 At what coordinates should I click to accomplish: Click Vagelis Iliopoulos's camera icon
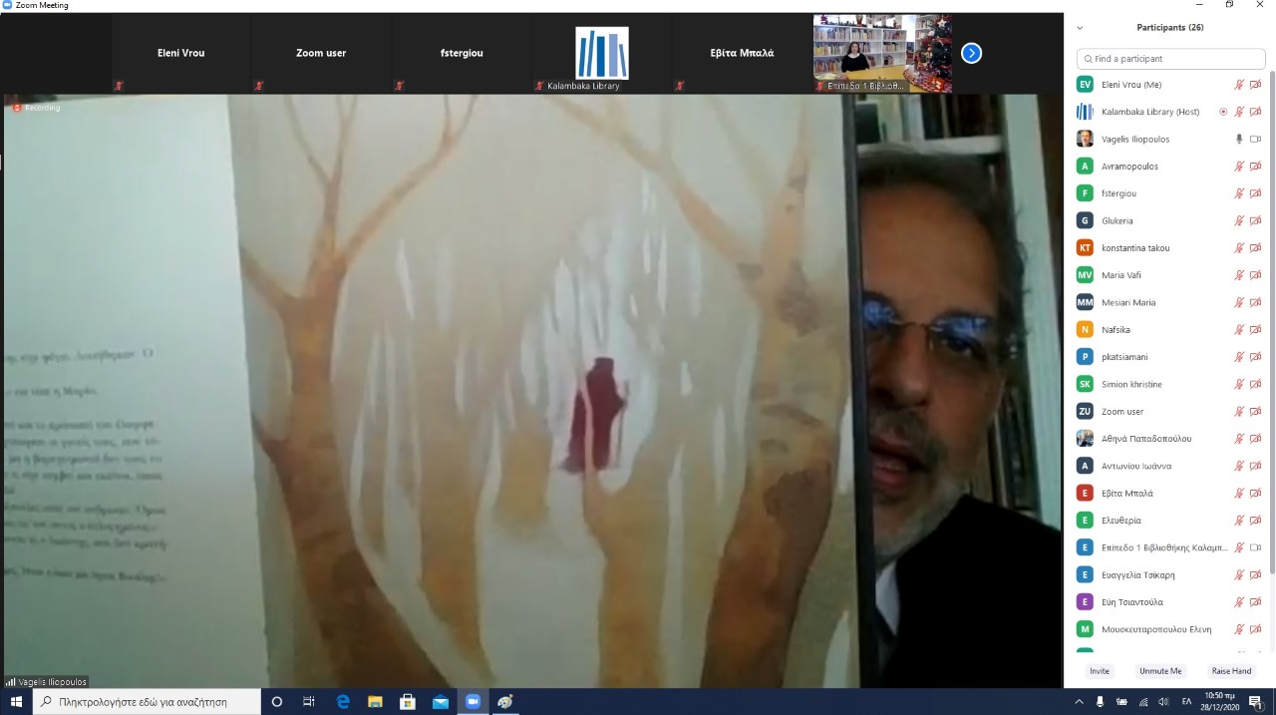[1255, 139]
